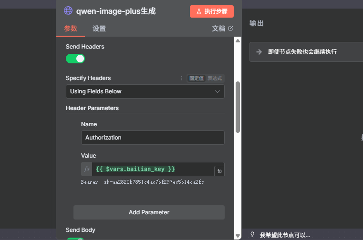The height and width of the screenshot is (240, 363).
Task: Open the 设置 tab
Action: coord(99,29)
